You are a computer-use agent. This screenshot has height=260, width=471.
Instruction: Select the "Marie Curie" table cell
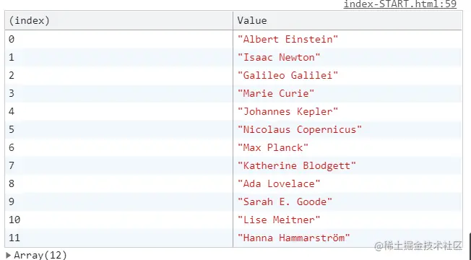[347, 93]
